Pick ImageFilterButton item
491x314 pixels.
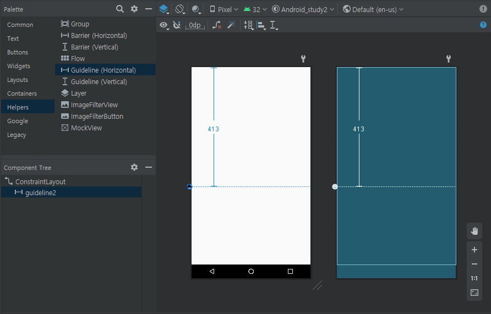[x=105, y=117]
